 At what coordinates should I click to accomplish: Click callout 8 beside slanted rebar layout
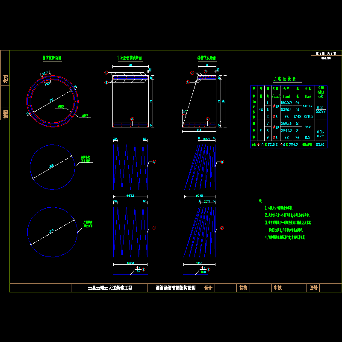tap(222, 162)
